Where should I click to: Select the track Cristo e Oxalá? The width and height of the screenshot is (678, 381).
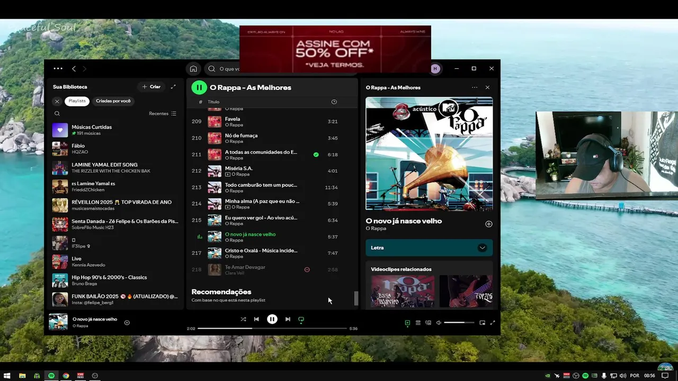click(x=273, y=253)
